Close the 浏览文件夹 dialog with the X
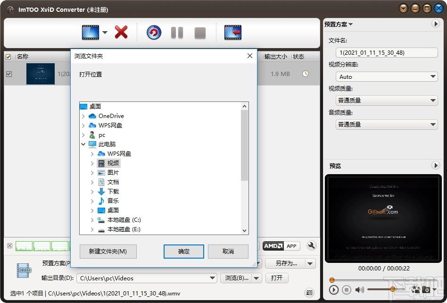This screenshot has height=303, width=447. pos(250,56)
